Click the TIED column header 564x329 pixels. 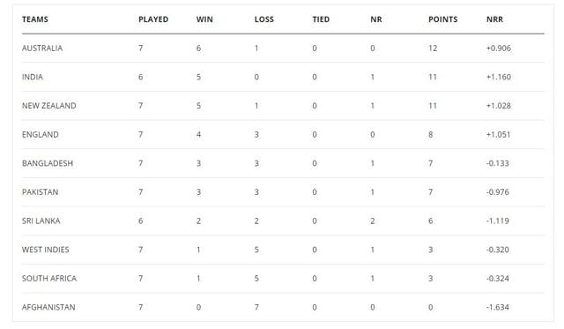321,19
